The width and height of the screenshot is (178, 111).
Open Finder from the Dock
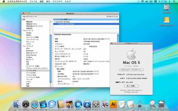click(x=17, y=104)
